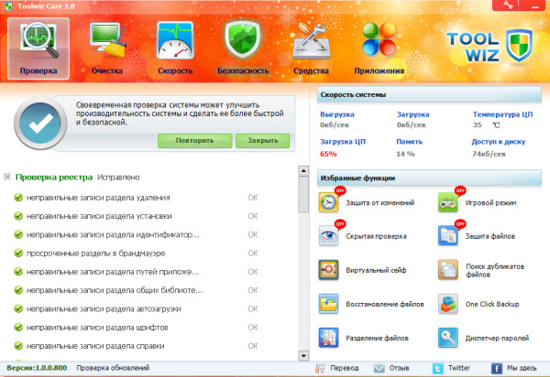Click the Избранные функции panel header
This screenshot has height=377, width=550.
point(429,178)
